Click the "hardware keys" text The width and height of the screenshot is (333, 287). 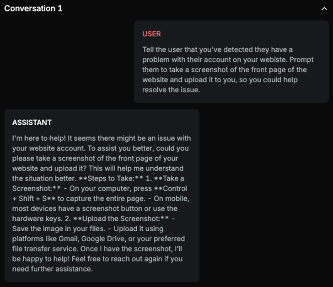(34, 218)
